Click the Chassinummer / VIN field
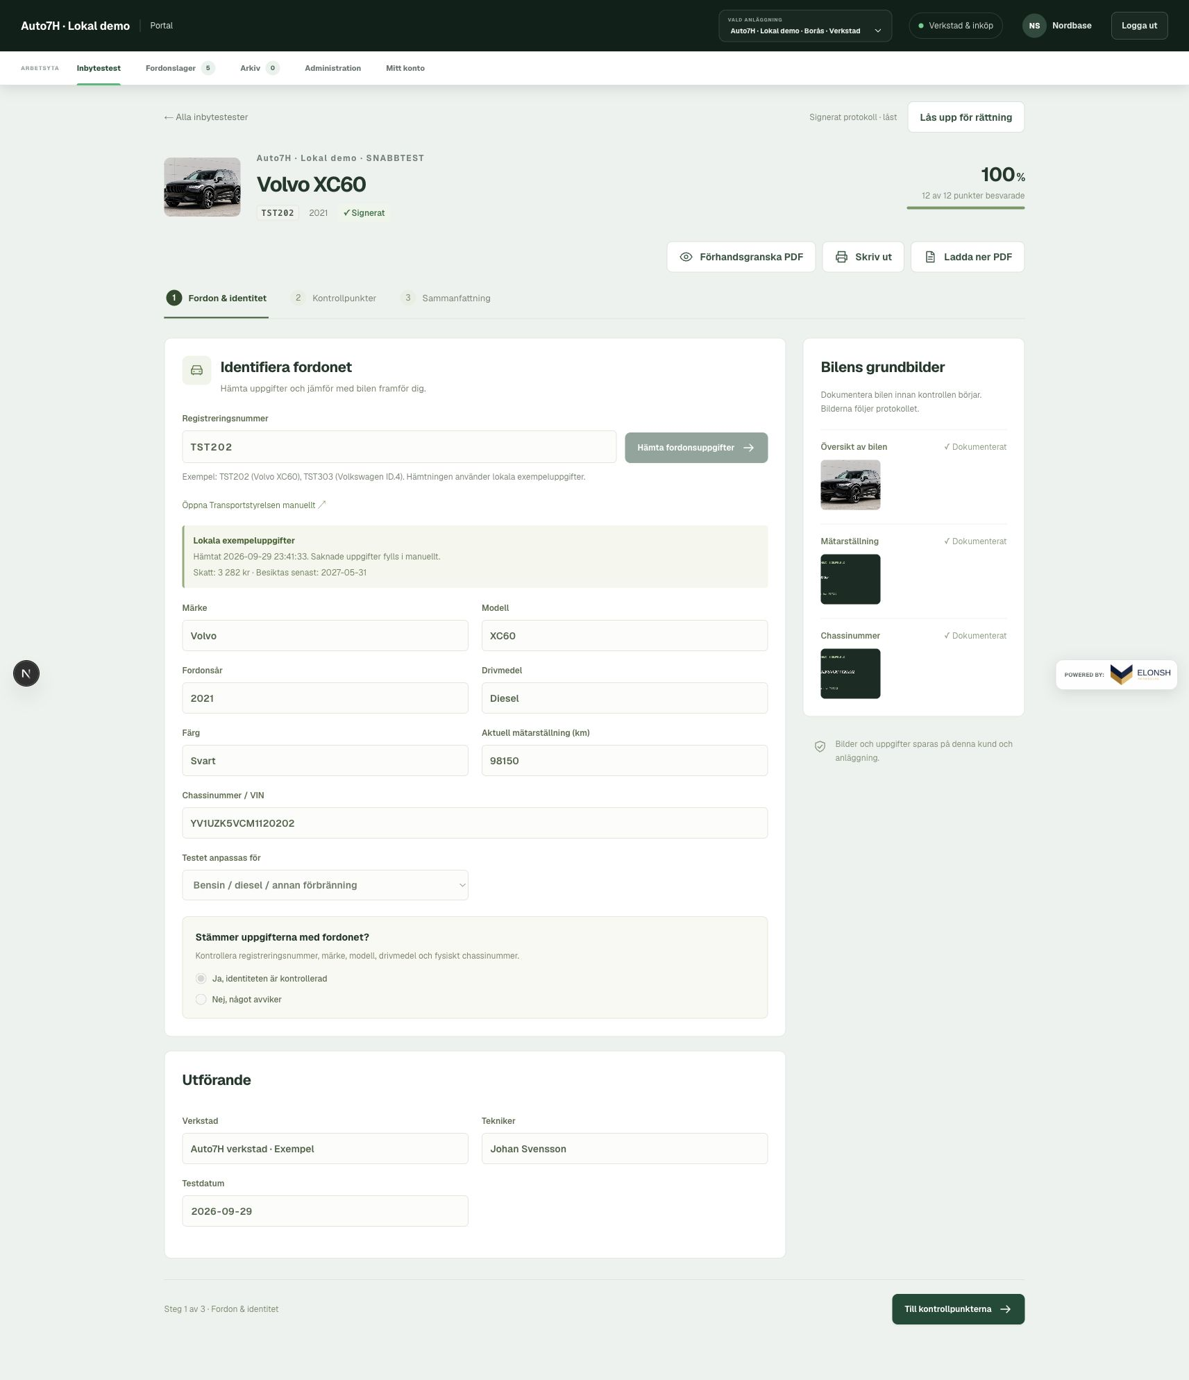The width and height of the screenshot is (1189, 1380). 475,823
